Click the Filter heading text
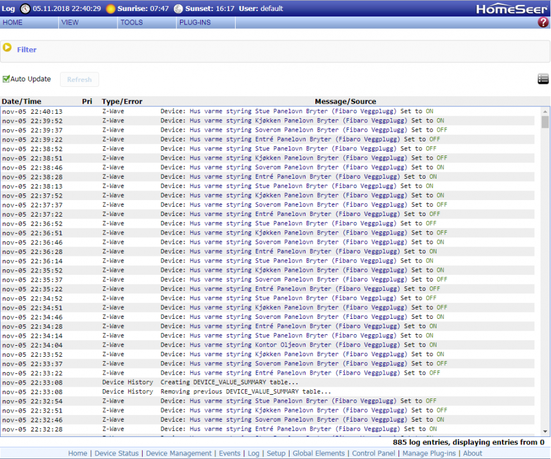The image size is (551, 459). point(27,50)
